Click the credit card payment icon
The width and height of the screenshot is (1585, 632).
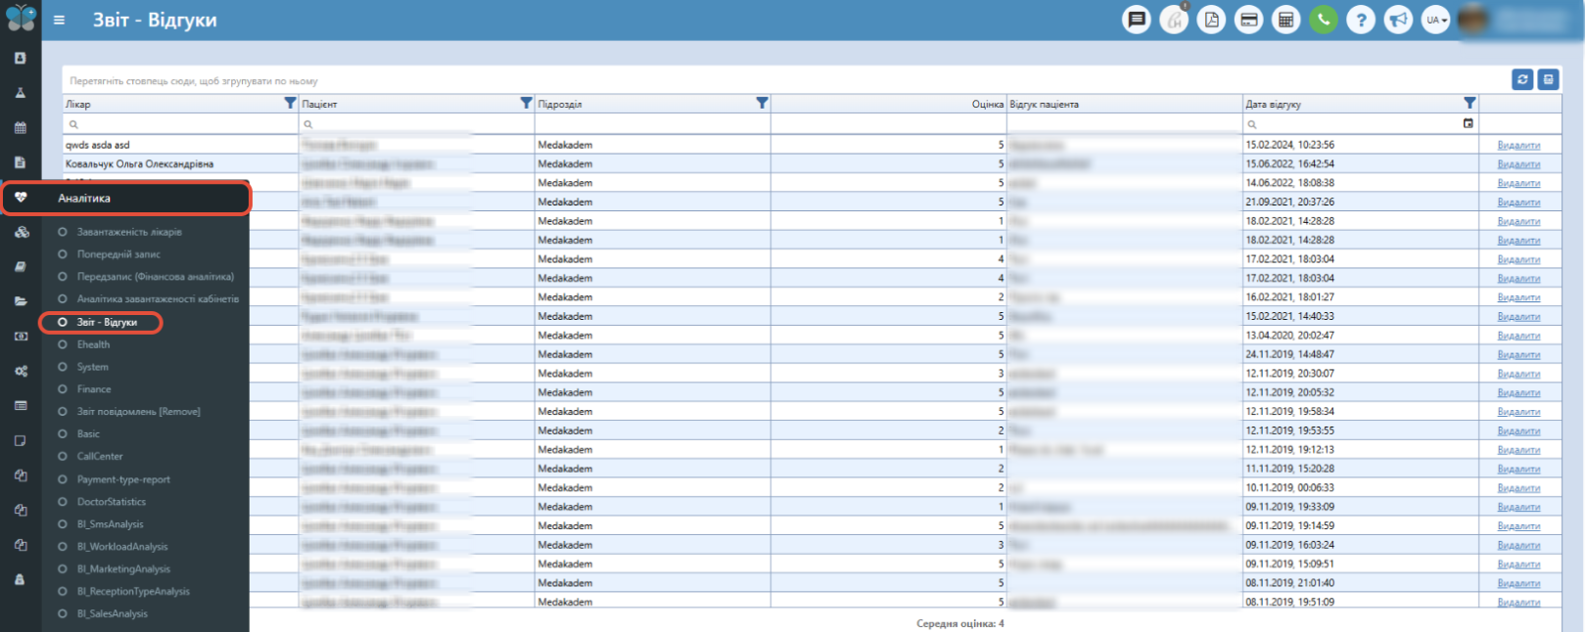click(1248, 20)
